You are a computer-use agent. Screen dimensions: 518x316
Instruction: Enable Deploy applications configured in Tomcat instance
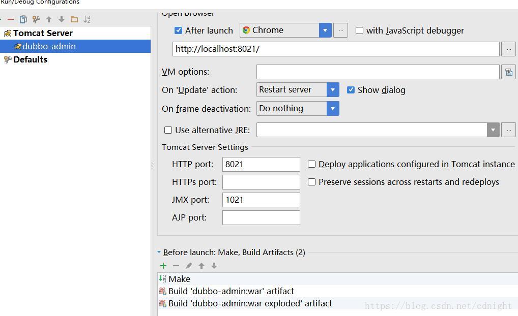coord(311,164)
